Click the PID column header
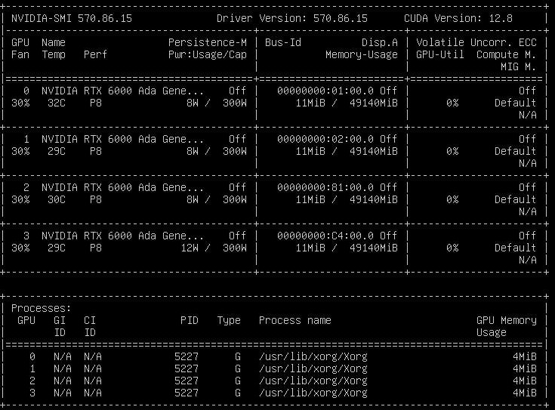 pyautogui.click(x=189, y=320)
